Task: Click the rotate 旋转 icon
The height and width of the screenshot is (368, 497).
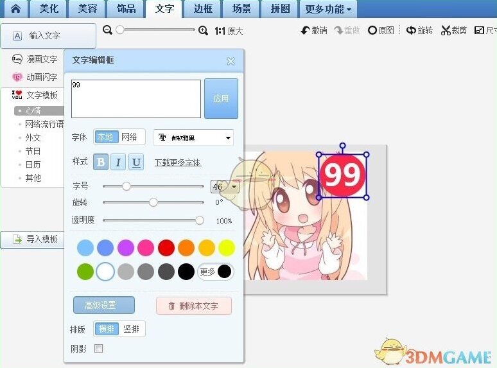Action: click(x=411, y=30)
